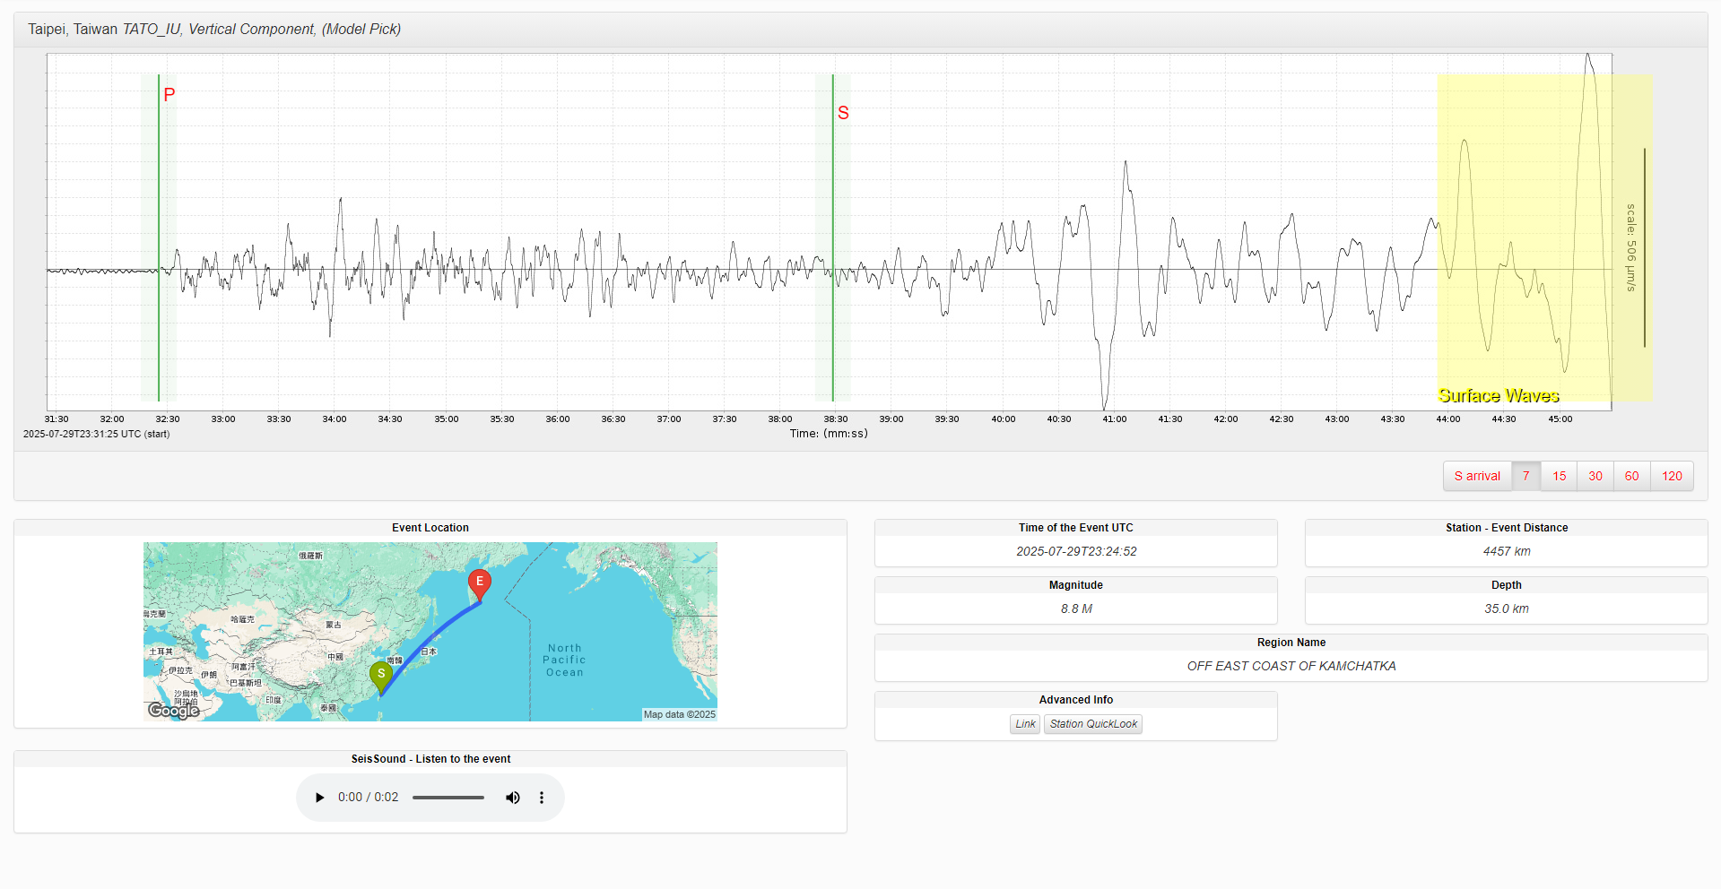The image size is (1721, 889).
Task: Click the Surface Waves label in the seismogram
Action: pos(1499,395)
